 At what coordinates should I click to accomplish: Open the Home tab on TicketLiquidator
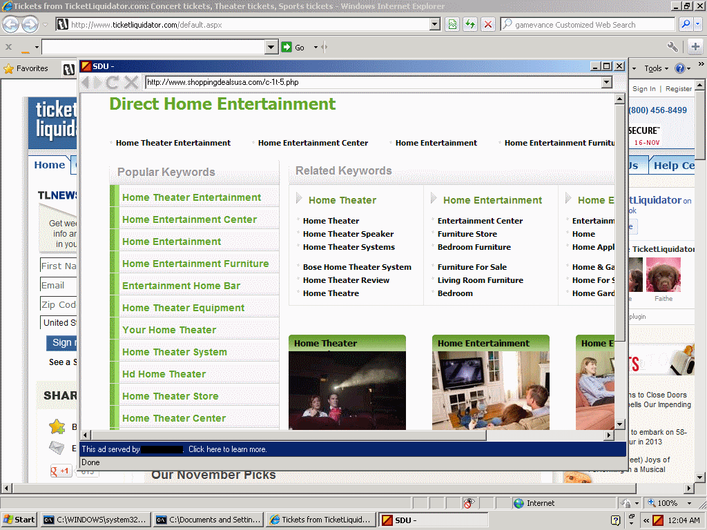click(x=50, y=165)
